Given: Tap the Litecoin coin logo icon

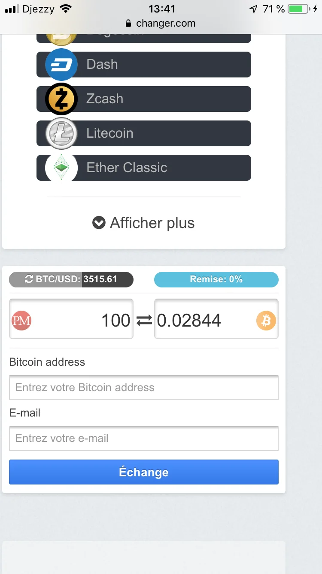Looking at the screenshot, I should point(61,133).
